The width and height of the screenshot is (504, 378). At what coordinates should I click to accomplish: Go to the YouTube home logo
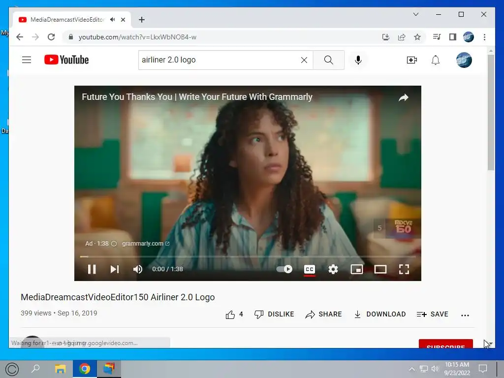pyautogui.click(x=66, y=60)
